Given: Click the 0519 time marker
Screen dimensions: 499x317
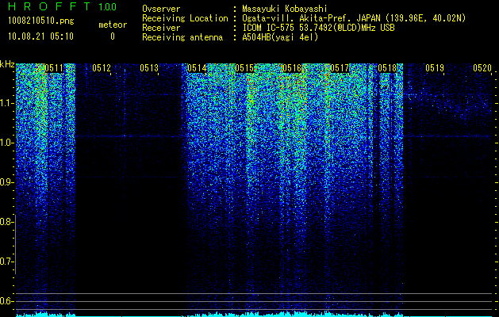Looking at the screenshot, I should (x=435, y=67).
